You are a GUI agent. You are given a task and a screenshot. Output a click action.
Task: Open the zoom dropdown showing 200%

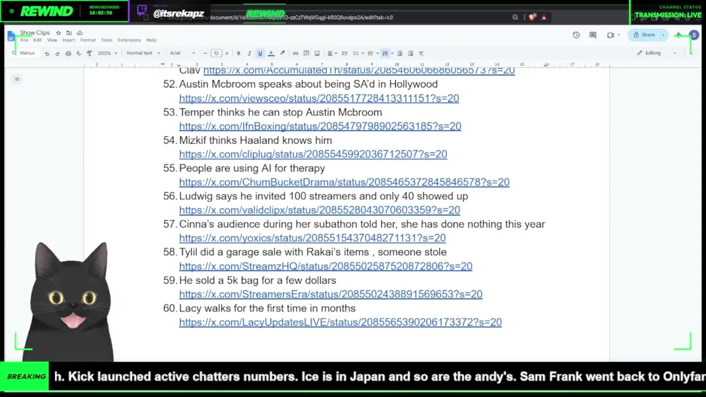[107, 53]
